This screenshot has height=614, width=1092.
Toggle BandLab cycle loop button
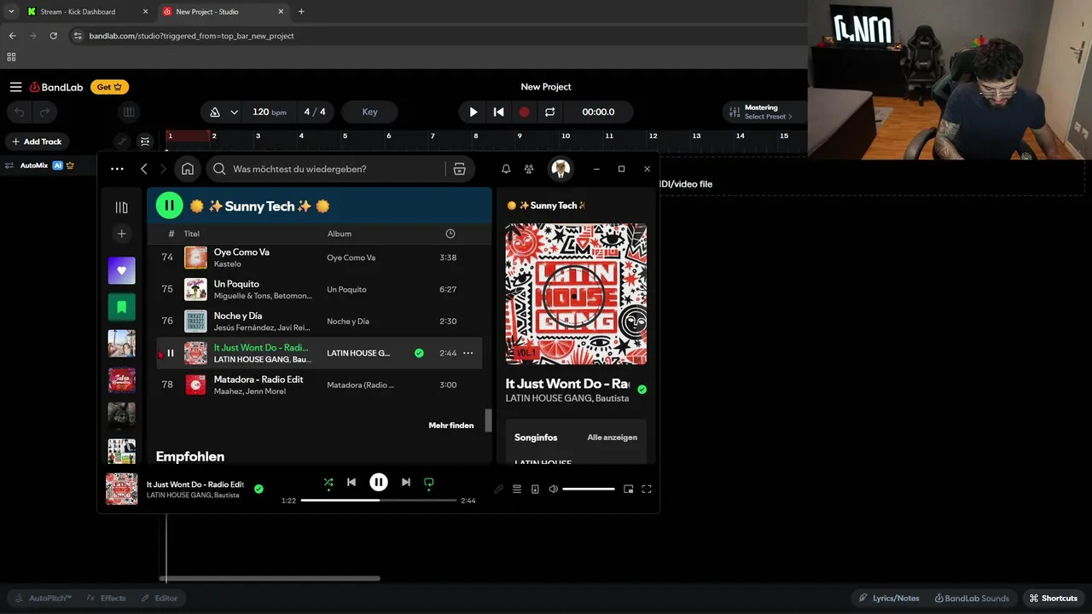[x=550, y=112]
